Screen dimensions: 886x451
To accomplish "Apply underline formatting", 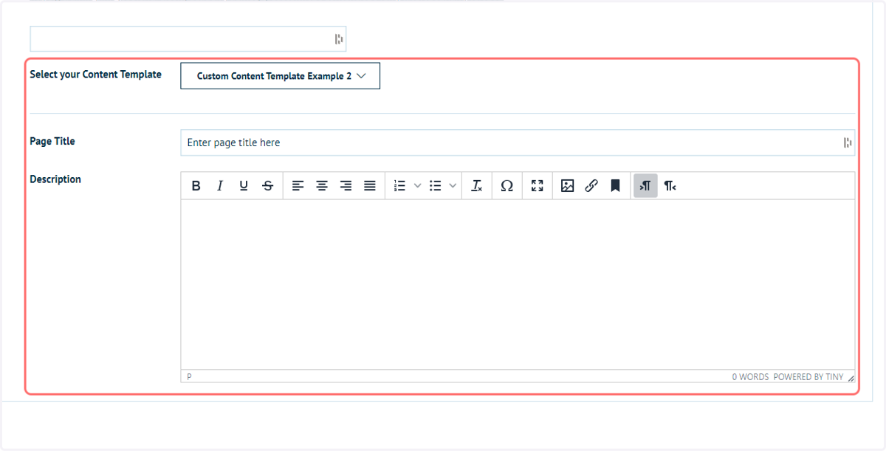I will tap(244, 186).
